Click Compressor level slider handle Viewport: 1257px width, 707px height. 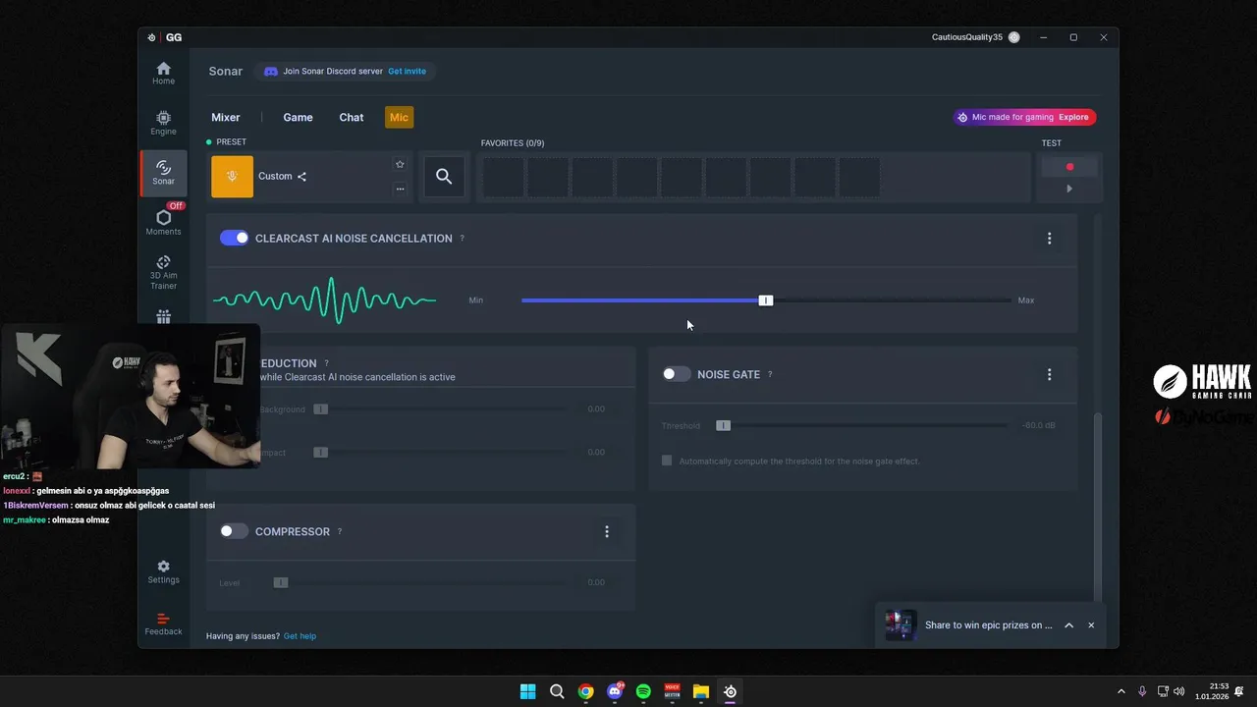point(281,582)
